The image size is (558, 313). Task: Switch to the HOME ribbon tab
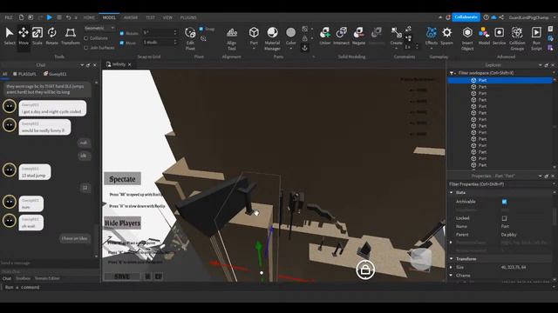coord(89,17)
